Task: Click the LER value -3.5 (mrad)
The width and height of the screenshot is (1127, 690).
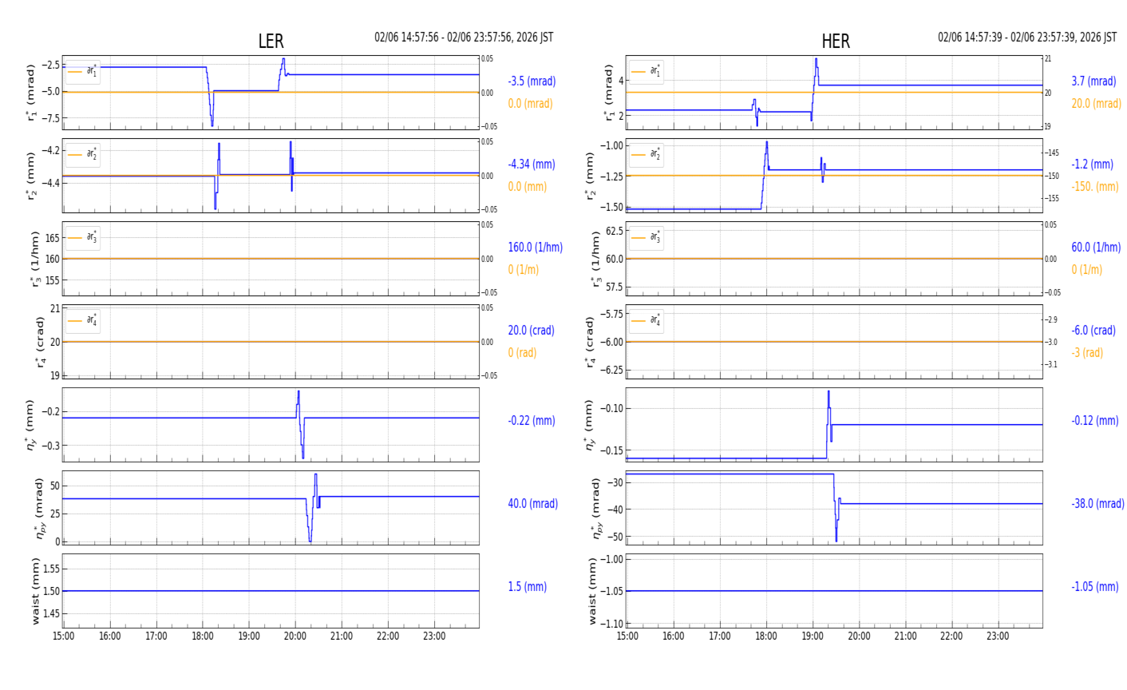Action: tap(532, 81)
